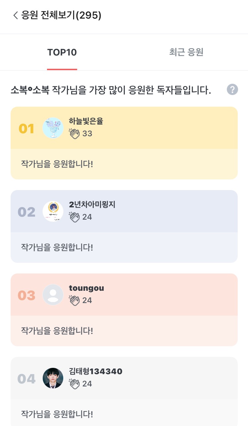Tap the rank 03 cheer message

(x=57, y=331)
